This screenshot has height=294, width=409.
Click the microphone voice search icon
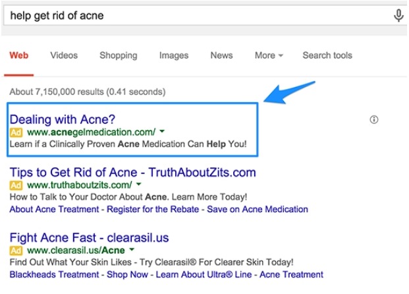pyautogui.click(x=398, y=15)
